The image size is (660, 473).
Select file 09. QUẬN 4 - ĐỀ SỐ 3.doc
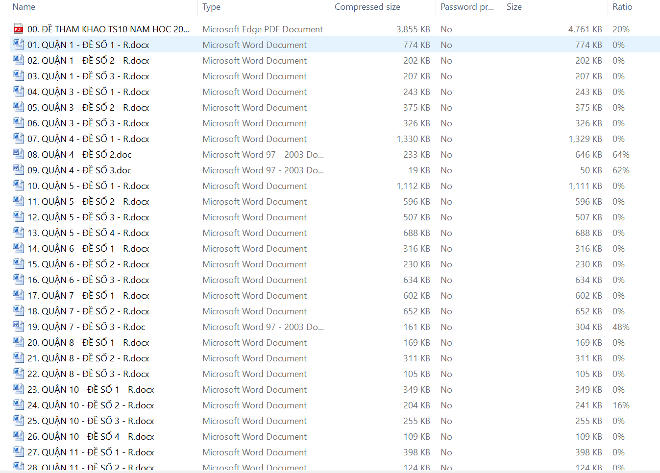click(79, 170)
